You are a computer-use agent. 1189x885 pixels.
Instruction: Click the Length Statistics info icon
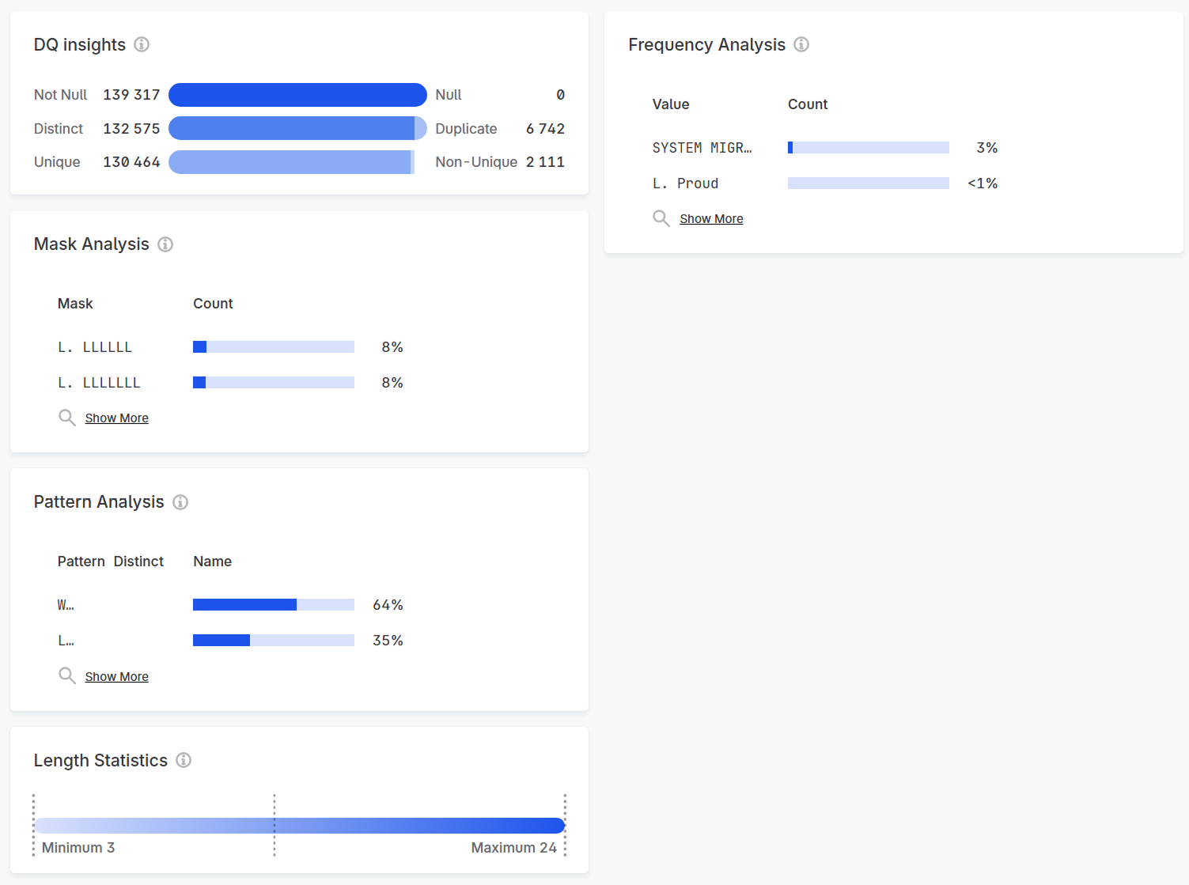(184, 760)
